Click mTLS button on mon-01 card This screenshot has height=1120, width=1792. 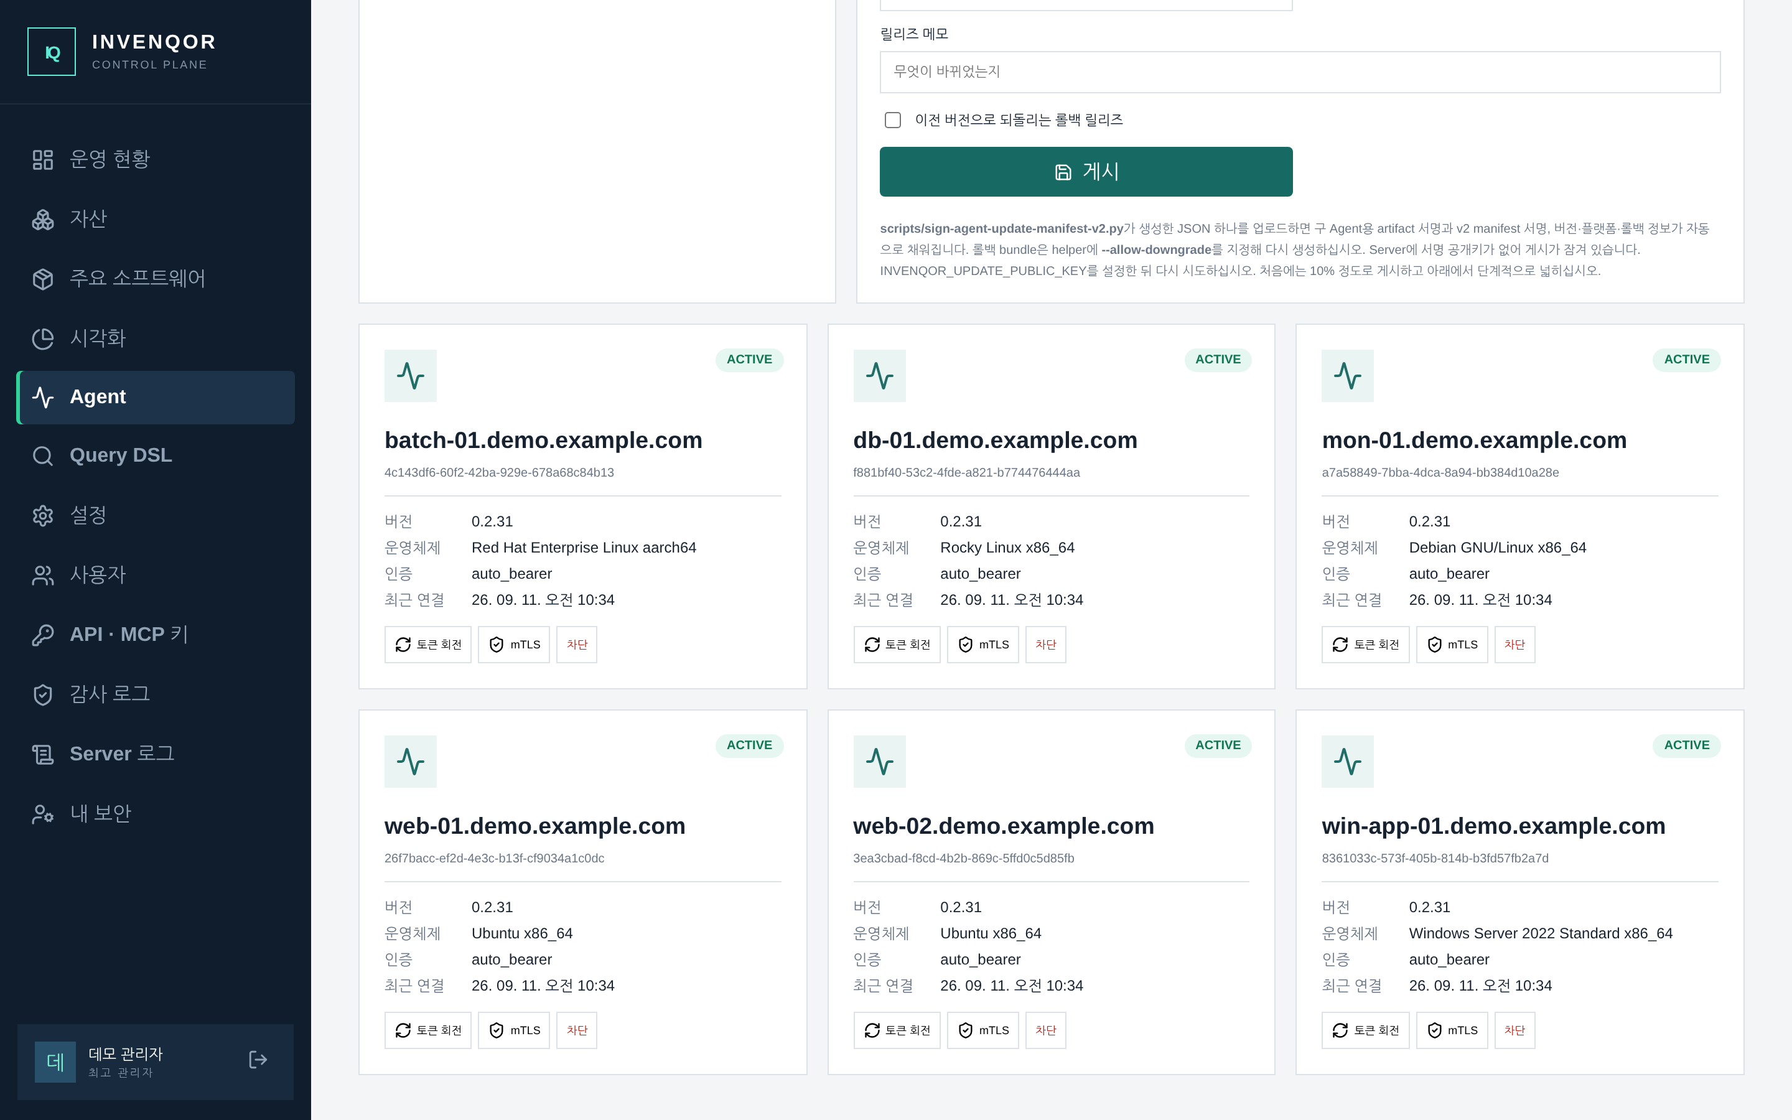(x=1452, y=645)
